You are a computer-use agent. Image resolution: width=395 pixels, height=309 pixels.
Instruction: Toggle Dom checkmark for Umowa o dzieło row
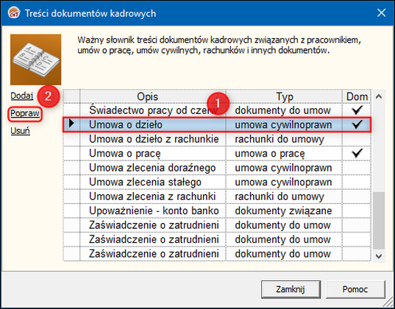(357, 124)
